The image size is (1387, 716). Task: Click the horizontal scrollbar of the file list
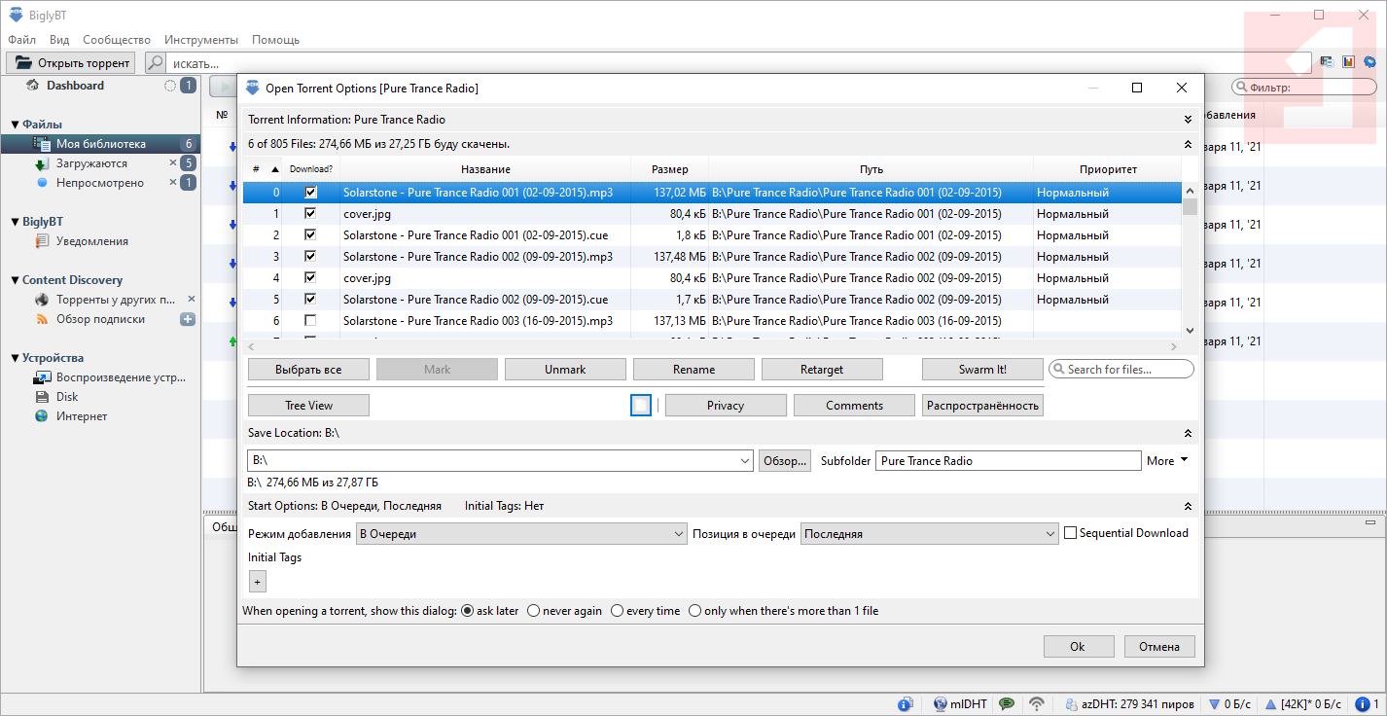712,346
